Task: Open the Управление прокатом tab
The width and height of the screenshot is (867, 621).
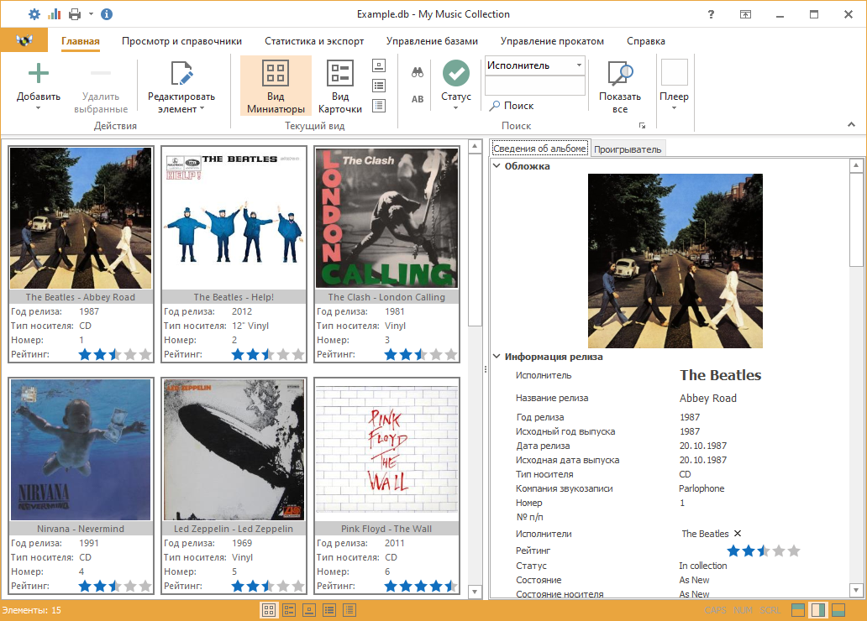Action: pos(552,41)
